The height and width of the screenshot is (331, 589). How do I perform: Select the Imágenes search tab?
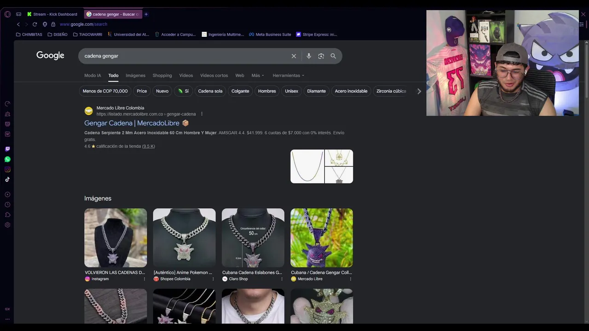coord(136,75)
